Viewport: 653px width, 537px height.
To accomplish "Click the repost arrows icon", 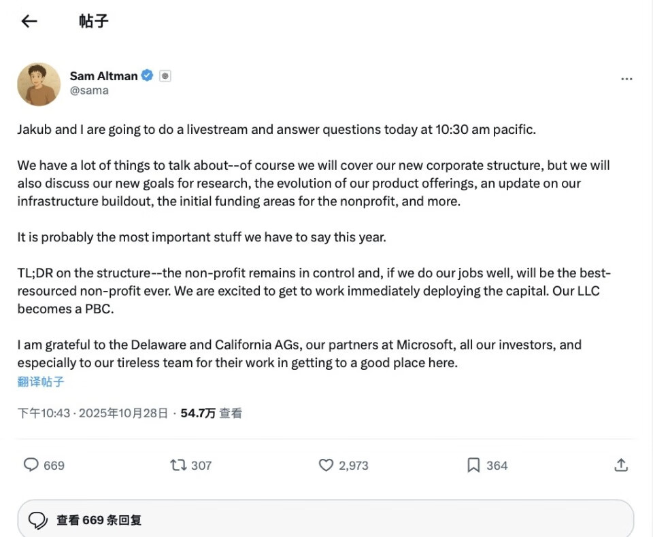I will click(x=178, y=465).
